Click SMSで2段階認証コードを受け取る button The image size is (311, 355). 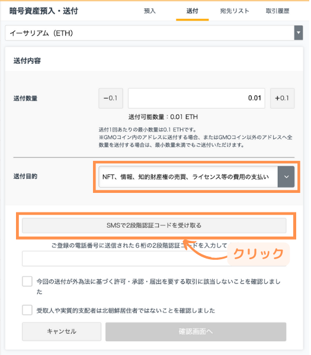click(x=155, y=227)
